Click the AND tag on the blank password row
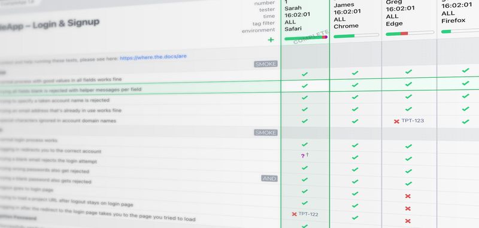479x228 pixels. [x=269, y=178]
